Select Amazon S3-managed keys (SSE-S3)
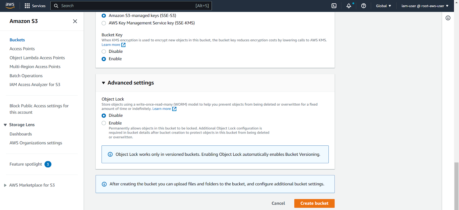This screenshot has width=459, height=210. 104,16
